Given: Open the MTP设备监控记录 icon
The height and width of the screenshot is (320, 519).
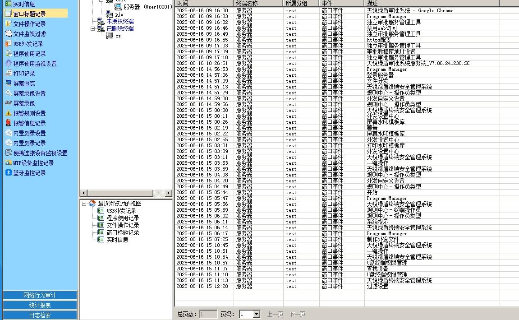Looking at the screenshot, I should [x=8, y=163].
